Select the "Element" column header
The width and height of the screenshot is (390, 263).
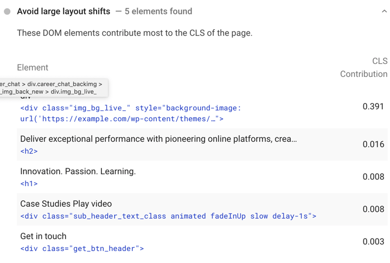pos(33,68)
